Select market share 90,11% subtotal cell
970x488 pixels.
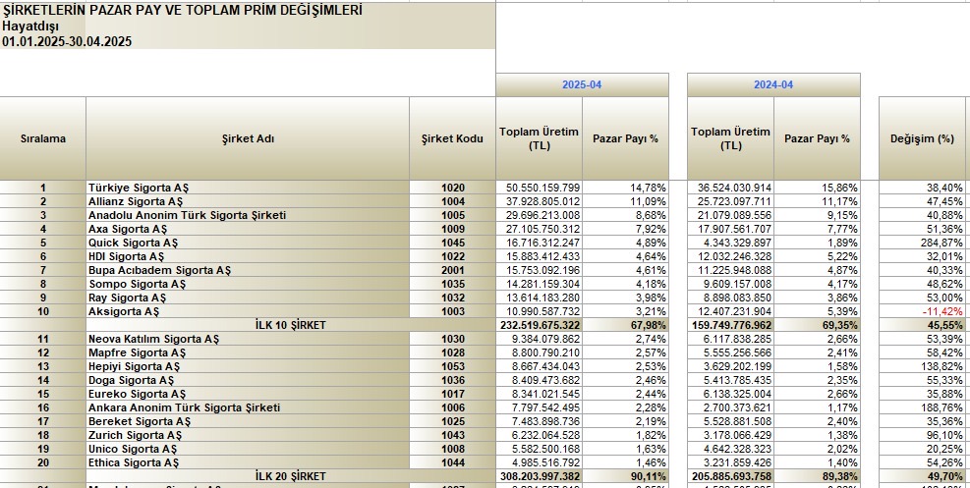(x=625, y=476)
